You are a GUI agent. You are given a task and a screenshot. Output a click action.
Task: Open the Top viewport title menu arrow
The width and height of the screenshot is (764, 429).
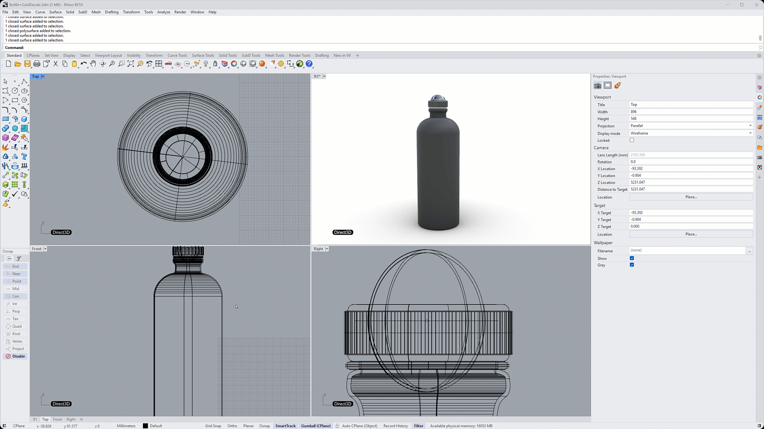click(x=43, y=77)
